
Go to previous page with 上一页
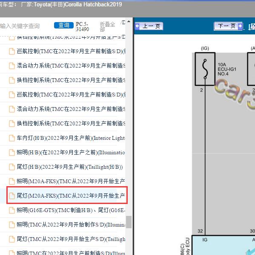pyautogui.click(x=149, y=26)
